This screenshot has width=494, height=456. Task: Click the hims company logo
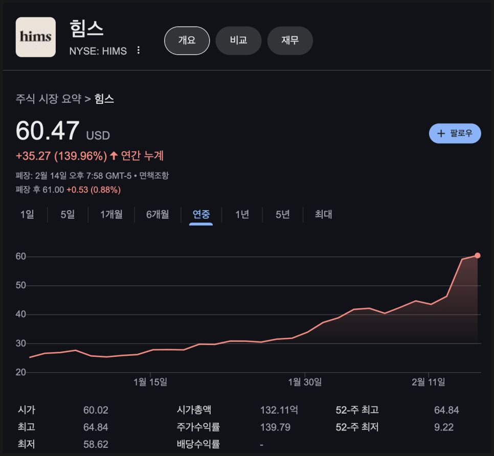[x=36, y=37]
